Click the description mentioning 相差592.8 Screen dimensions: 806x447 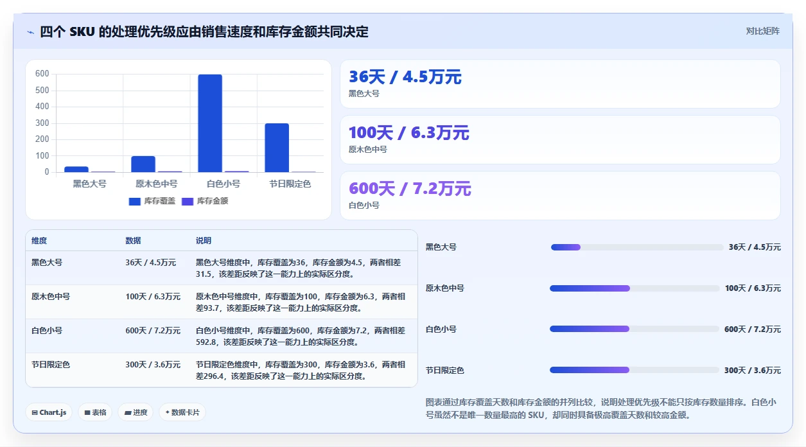tap(301, 337)
